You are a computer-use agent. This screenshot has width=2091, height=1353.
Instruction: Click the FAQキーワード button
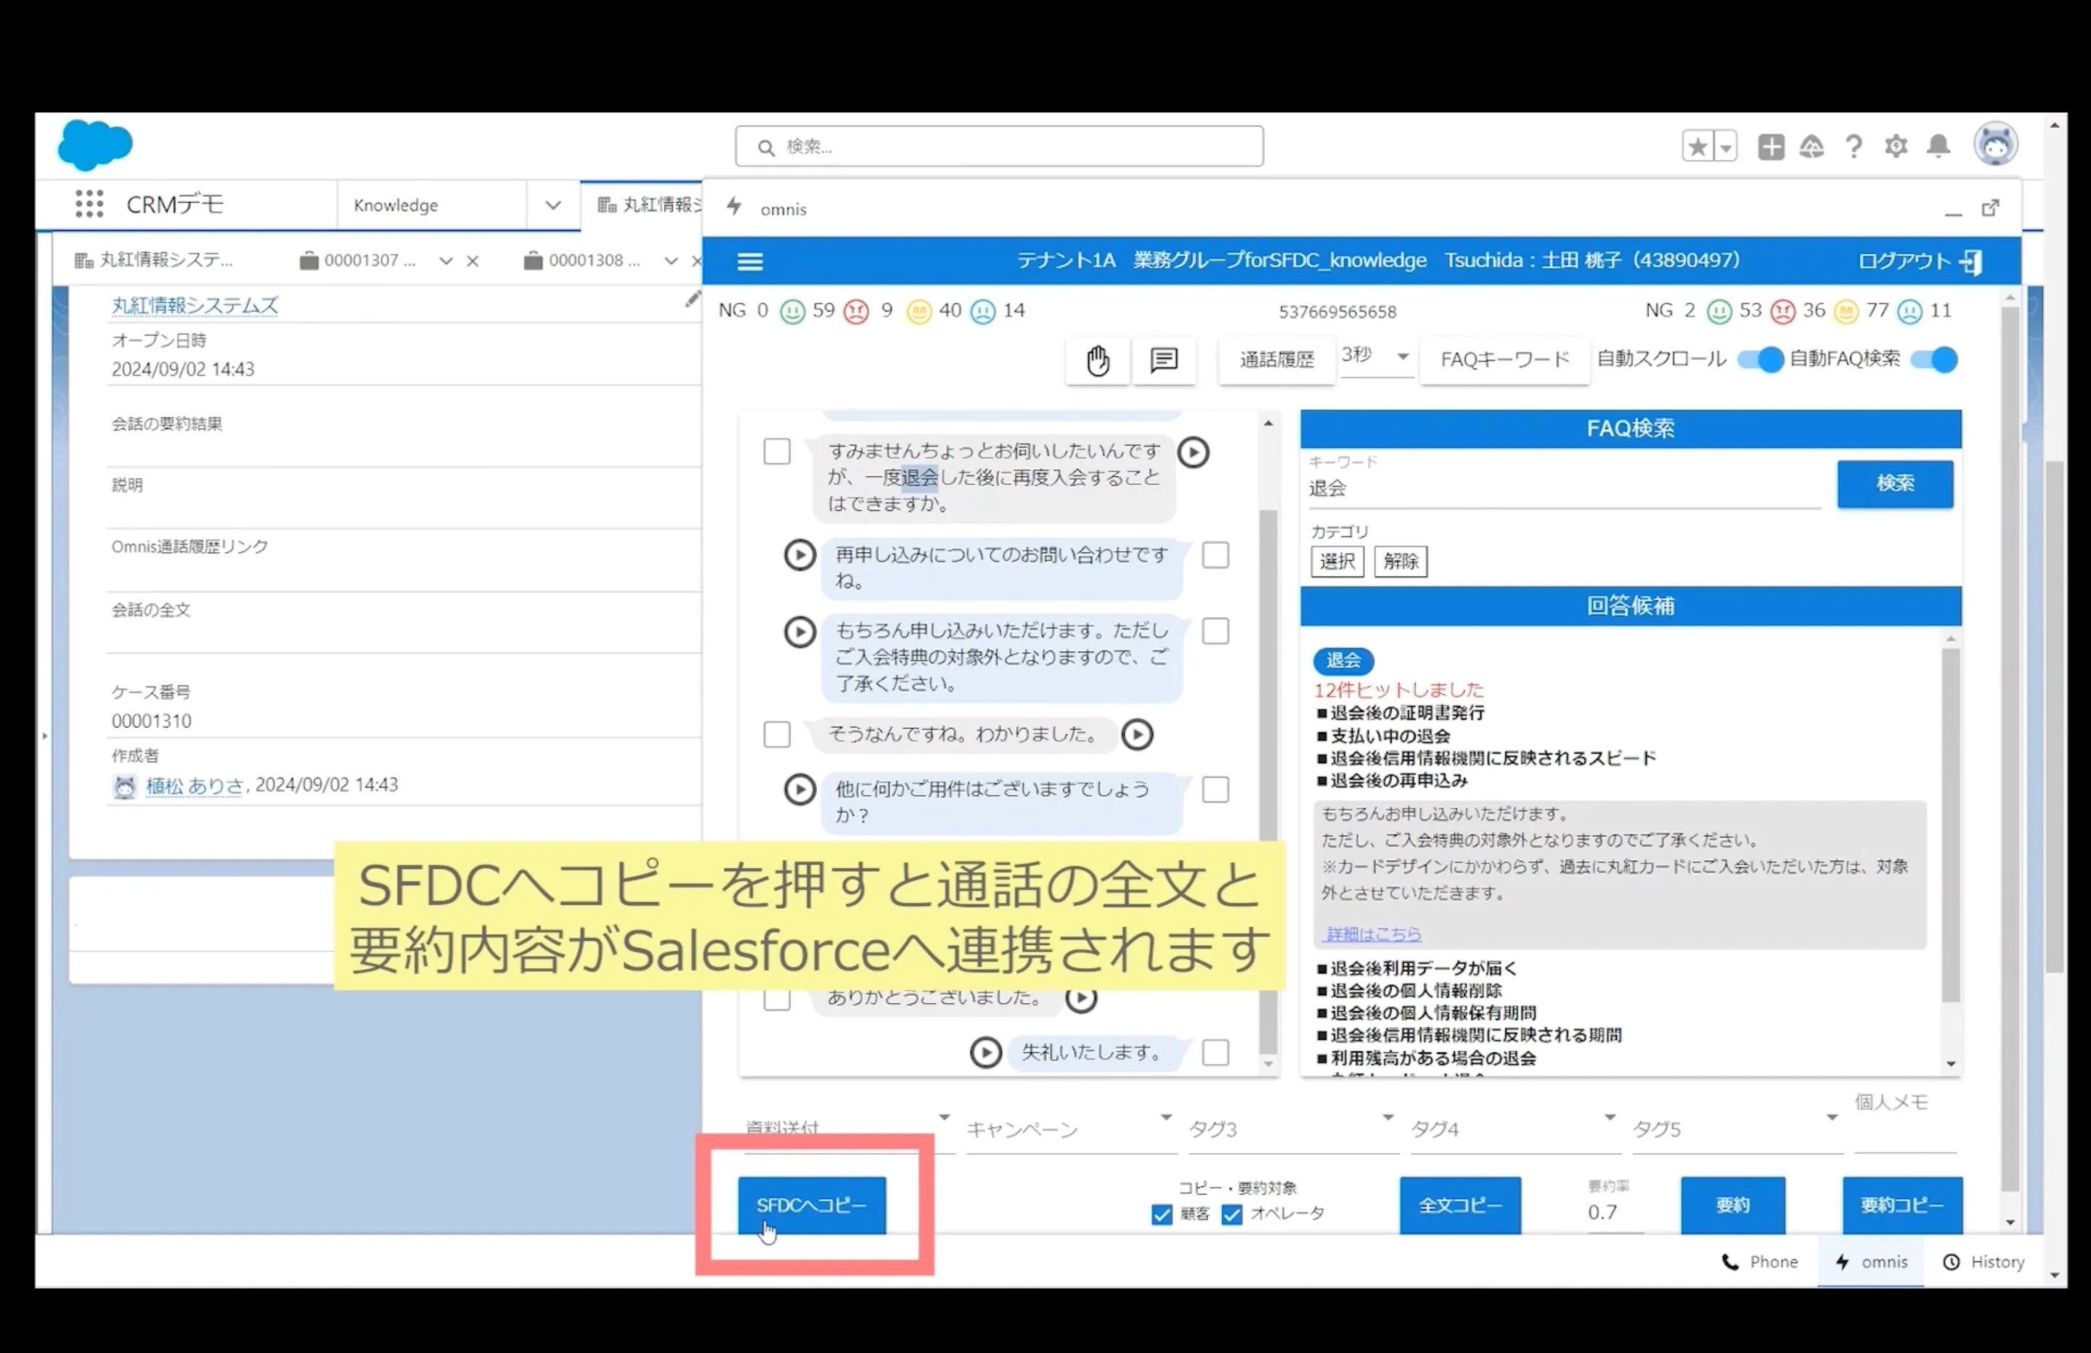[x=1504, y=360]
